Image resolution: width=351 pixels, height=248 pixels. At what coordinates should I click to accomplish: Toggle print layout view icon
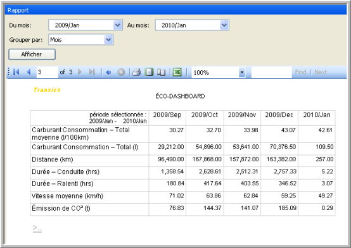click(x=149, y=72)
